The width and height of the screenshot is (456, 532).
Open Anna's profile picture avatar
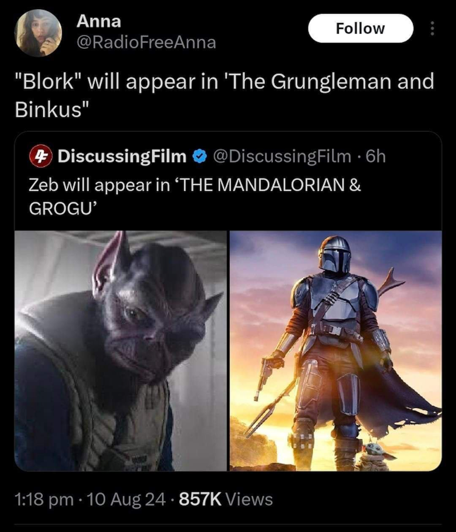tap(38, 33)
